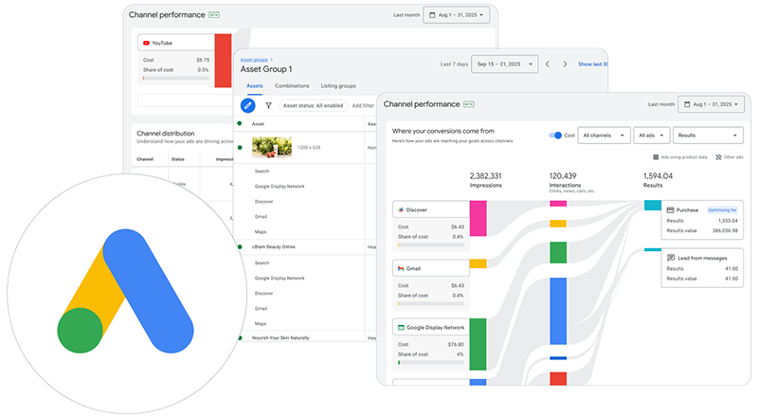Viewport: 758px width, 417px height.
Task: Click the Show last 30 link
Action: point(593,63)
